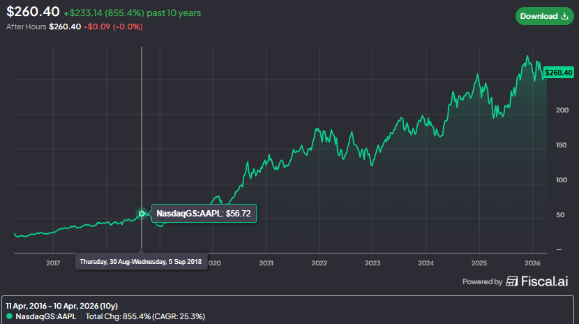The width and height of the screenshot is (579, 324).
Task: Click the large $260.40 headline price
Action: tap(33, 11)
